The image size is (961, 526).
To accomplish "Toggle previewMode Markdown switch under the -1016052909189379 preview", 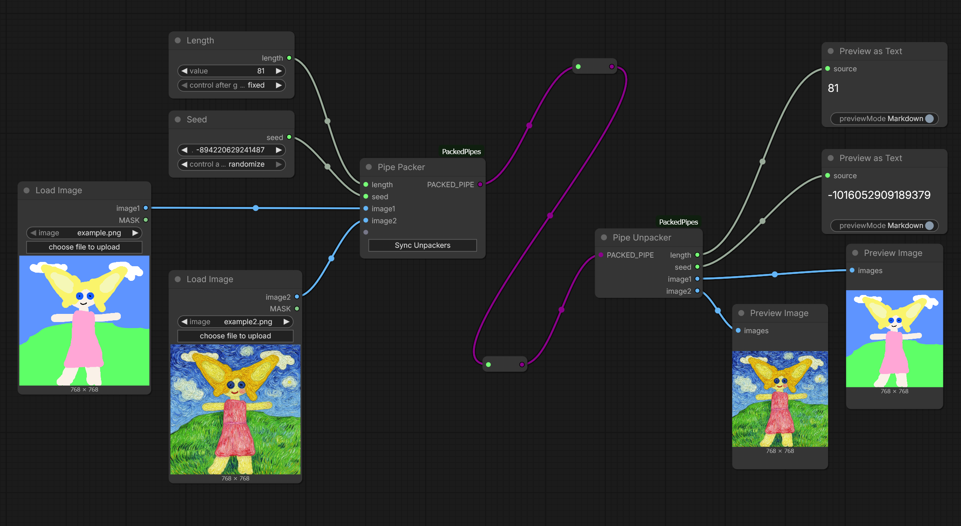I will tap(929, 225).
